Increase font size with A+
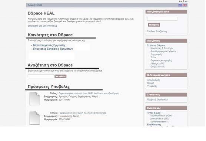This screenshot has height=141, width=206. click(180, 1)
